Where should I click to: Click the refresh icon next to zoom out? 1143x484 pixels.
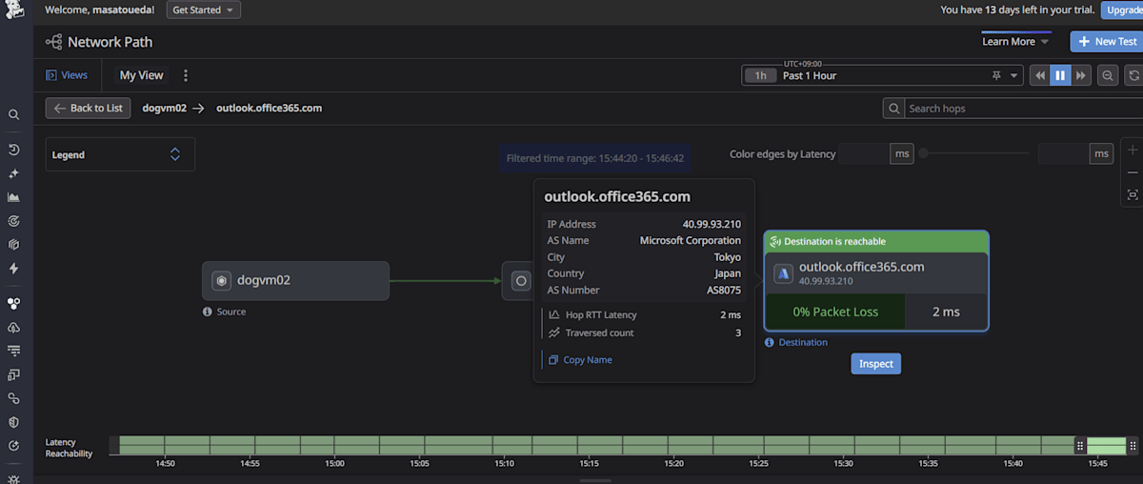[1133, 75]
